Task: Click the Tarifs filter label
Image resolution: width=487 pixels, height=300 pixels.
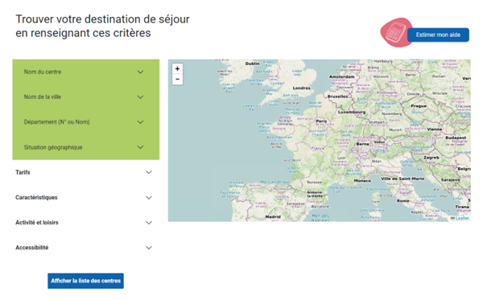Action: point(23,172)
